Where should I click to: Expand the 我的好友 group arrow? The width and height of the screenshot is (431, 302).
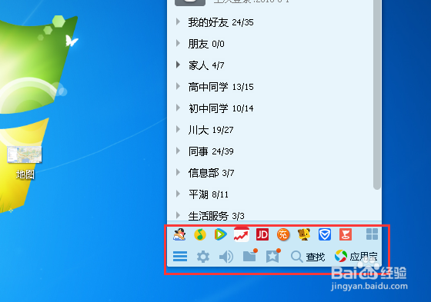point(178,22)
